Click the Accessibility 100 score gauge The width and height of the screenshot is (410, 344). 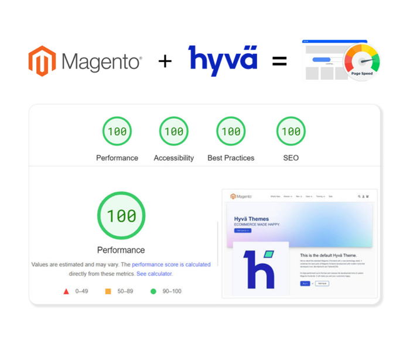(173, 132)
